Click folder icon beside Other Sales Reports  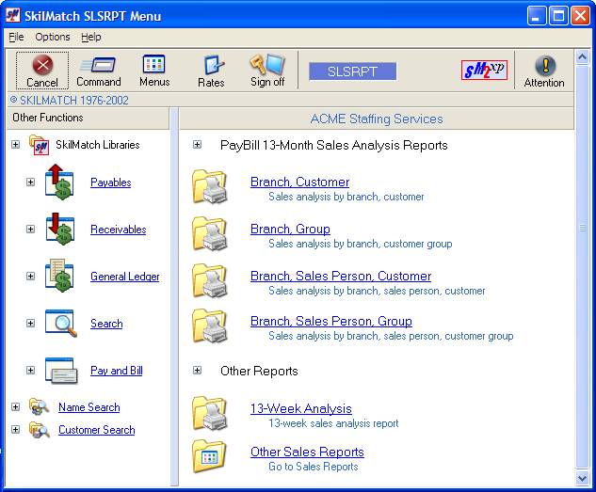point(209,456)
